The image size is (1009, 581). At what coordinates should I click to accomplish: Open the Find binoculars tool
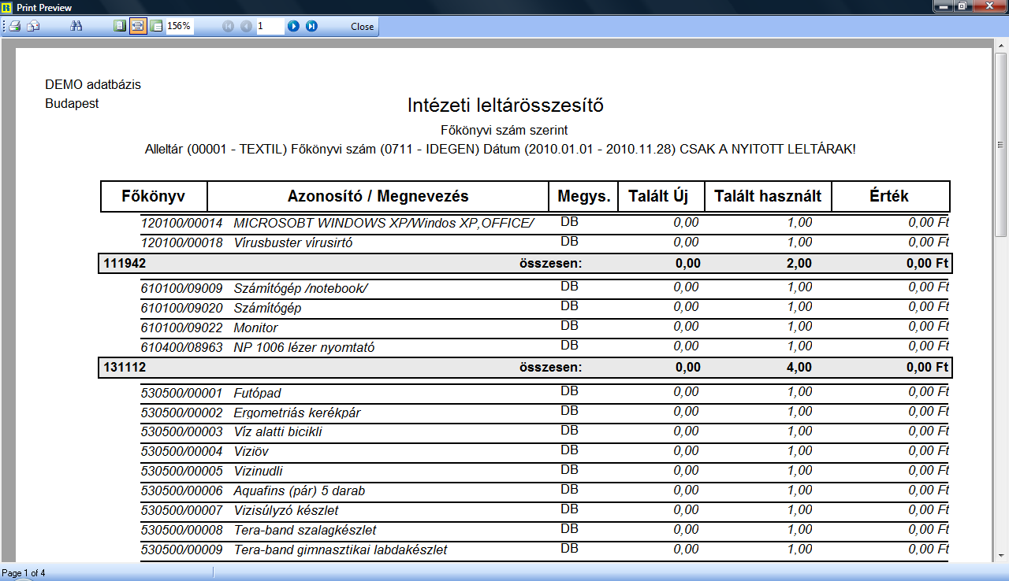(76, 26)
